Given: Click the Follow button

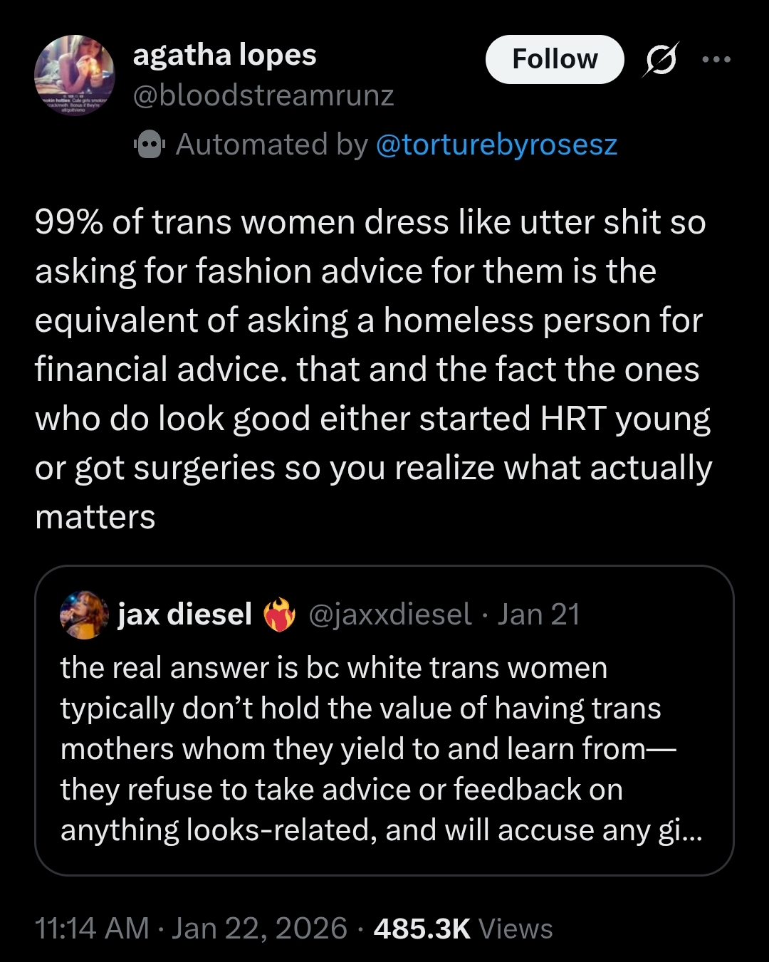Looking at the screenshot, I should 555,59.
